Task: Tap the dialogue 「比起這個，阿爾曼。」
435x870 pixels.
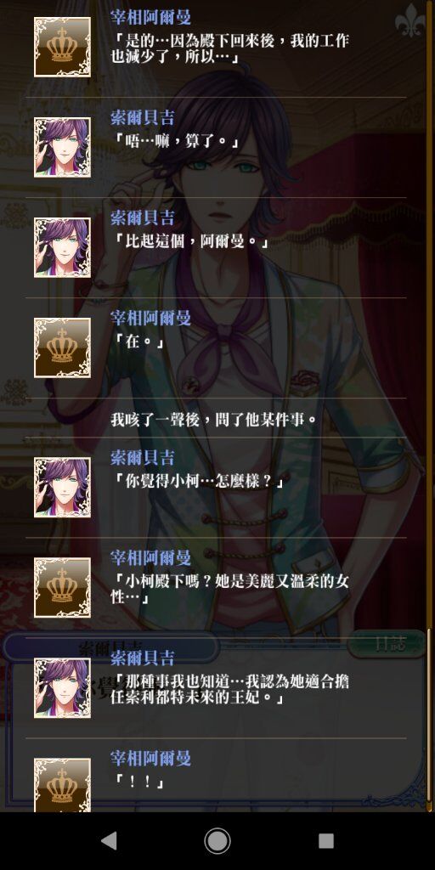Action: [x=189, y=242]
